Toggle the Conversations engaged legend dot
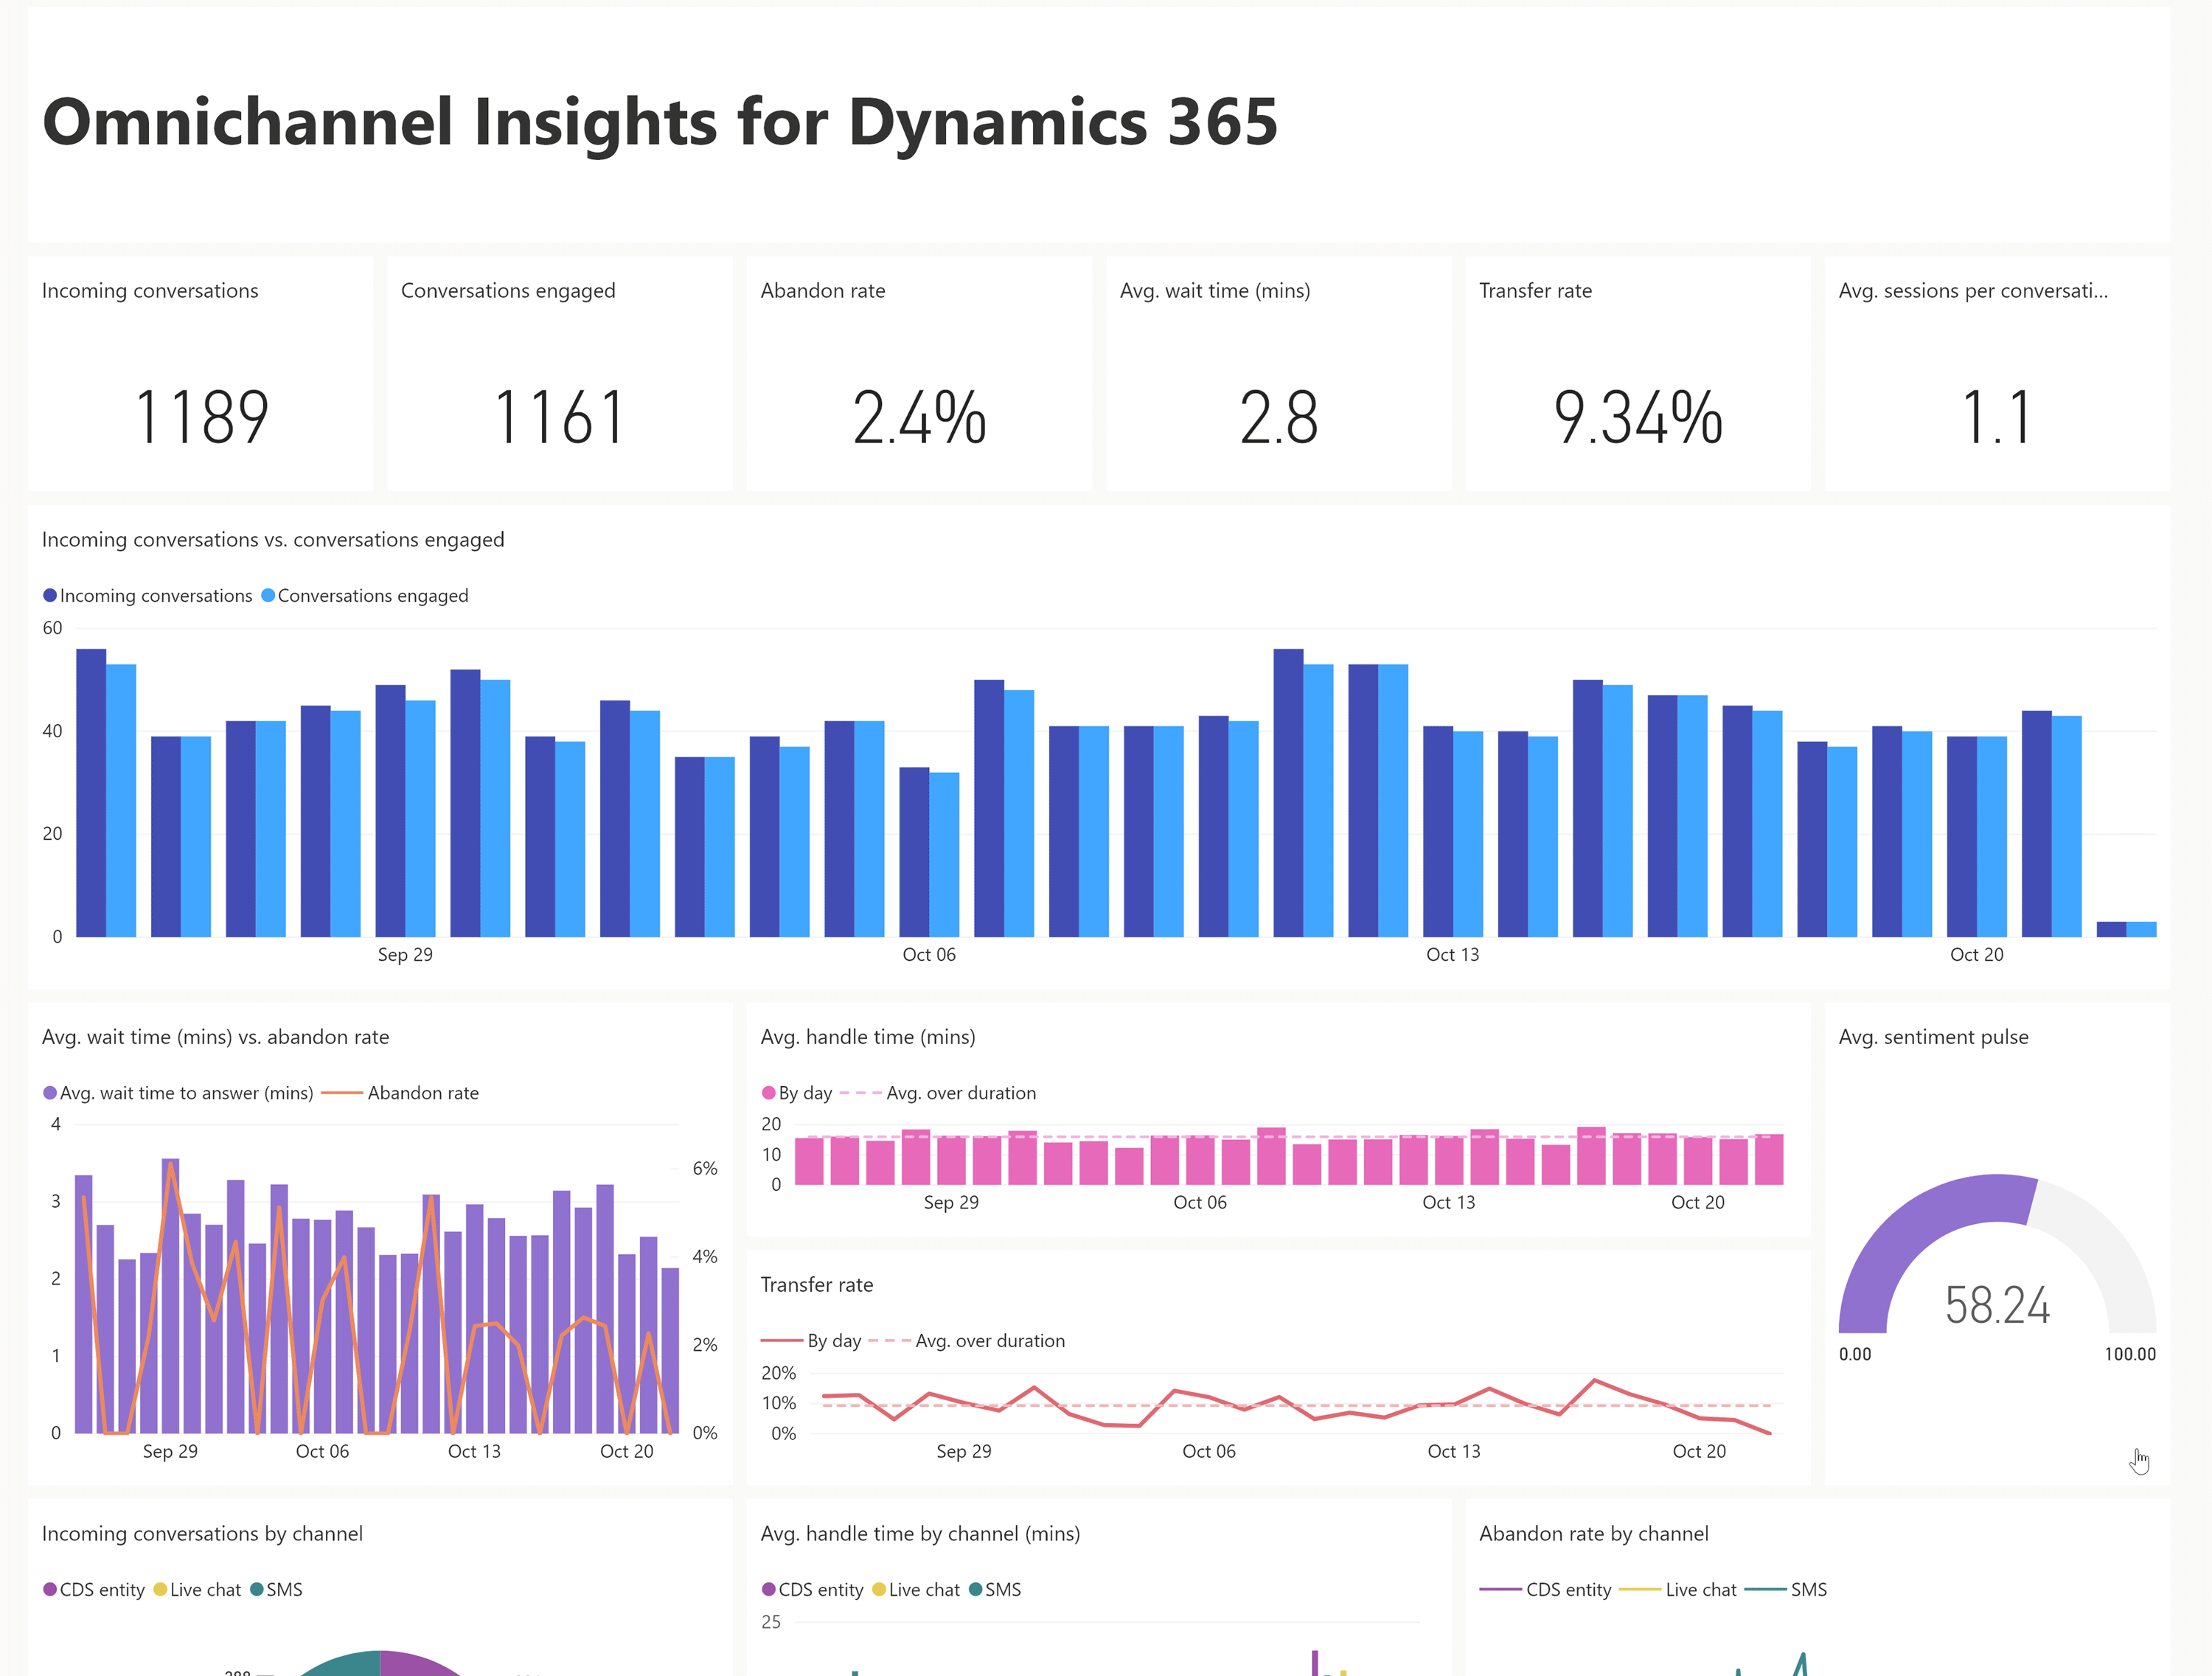The width and height of the screenshot is (2212, 1676). (268, 595)
